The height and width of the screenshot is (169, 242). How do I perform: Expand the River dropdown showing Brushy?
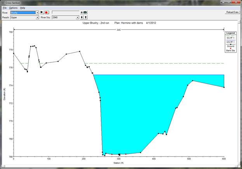[x=37, y=12]
